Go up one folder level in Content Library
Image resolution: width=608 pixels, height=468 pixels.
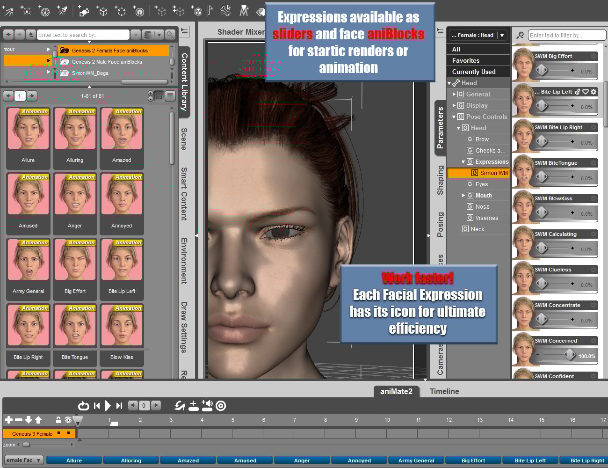pos(30,35)
